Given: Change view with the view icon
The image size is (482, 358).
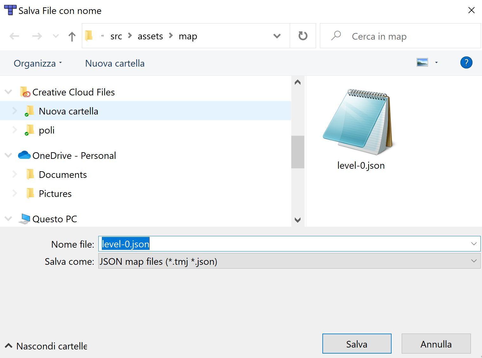Looking at the screenshot, I should [422, 62].
